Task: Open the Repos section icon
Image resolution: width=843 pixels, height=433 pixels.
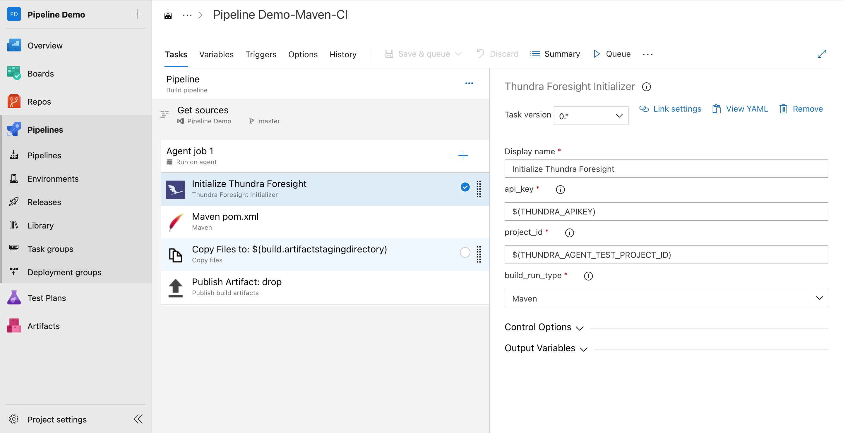Action: point(14,102)
